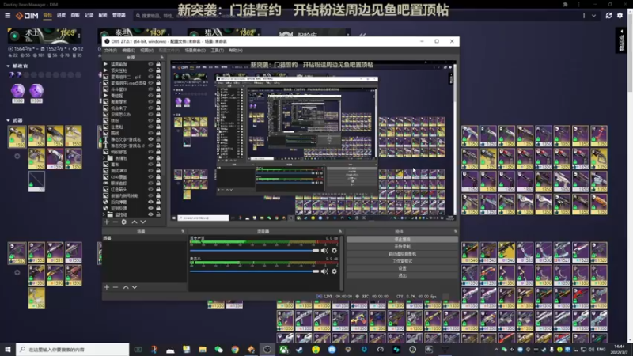Undock the OBS controls panel
This screenshot has width=633, height=356.
[x=456, y=231]
